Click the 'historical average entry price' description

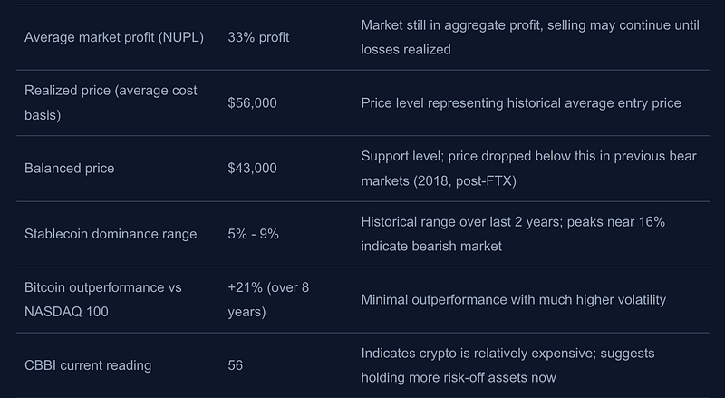point(520,102)
